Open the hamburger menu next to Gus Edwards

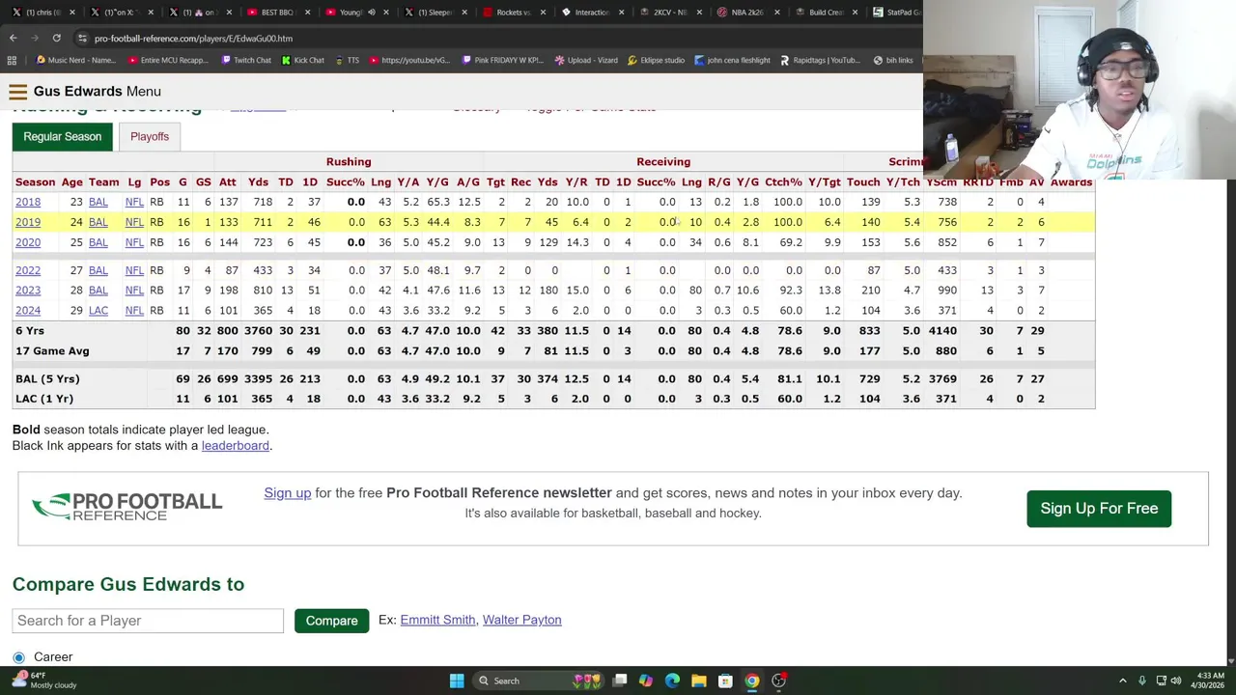point(17,92)
